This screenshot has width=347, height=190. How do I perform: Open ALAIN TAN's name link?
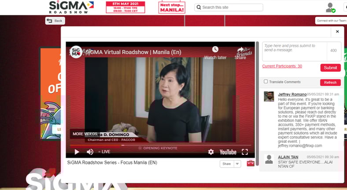pos(288,157)
